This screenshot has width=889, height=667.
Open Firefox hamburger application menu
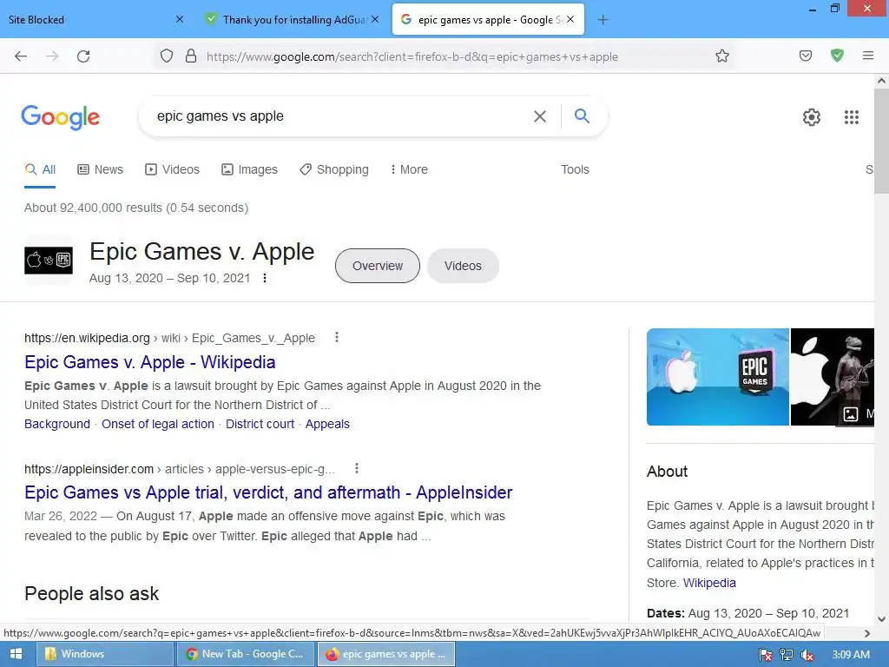tap(867, 56)
